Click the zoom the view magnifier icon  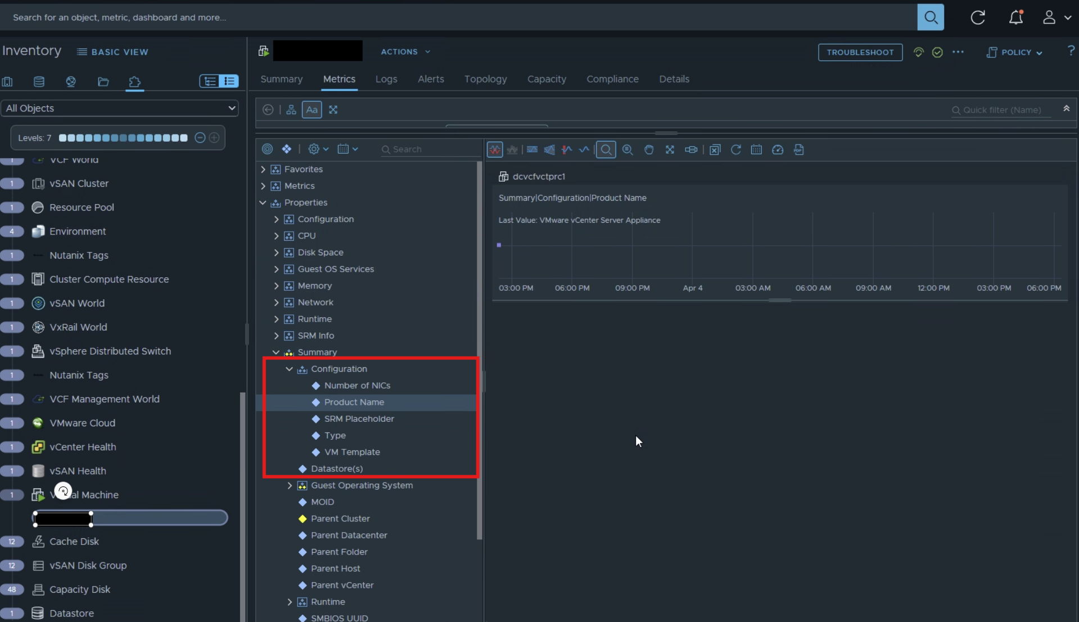[x=606, y=150]
